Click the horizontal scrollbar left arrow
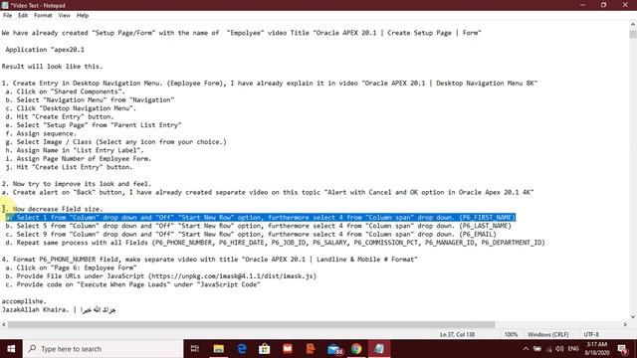This screenshot has width=637, height=358. pos(4,324)
